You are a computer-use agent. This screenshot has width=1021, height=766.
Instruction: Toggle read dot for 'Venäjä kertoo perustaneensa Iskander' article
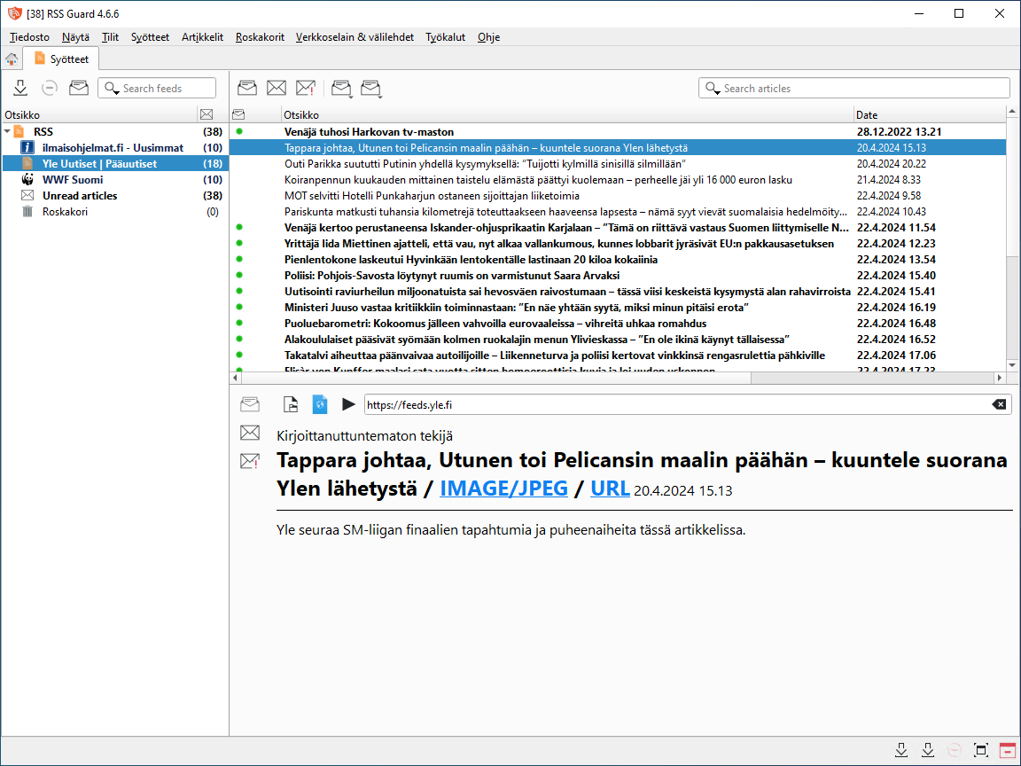click(x=239, y=227)
